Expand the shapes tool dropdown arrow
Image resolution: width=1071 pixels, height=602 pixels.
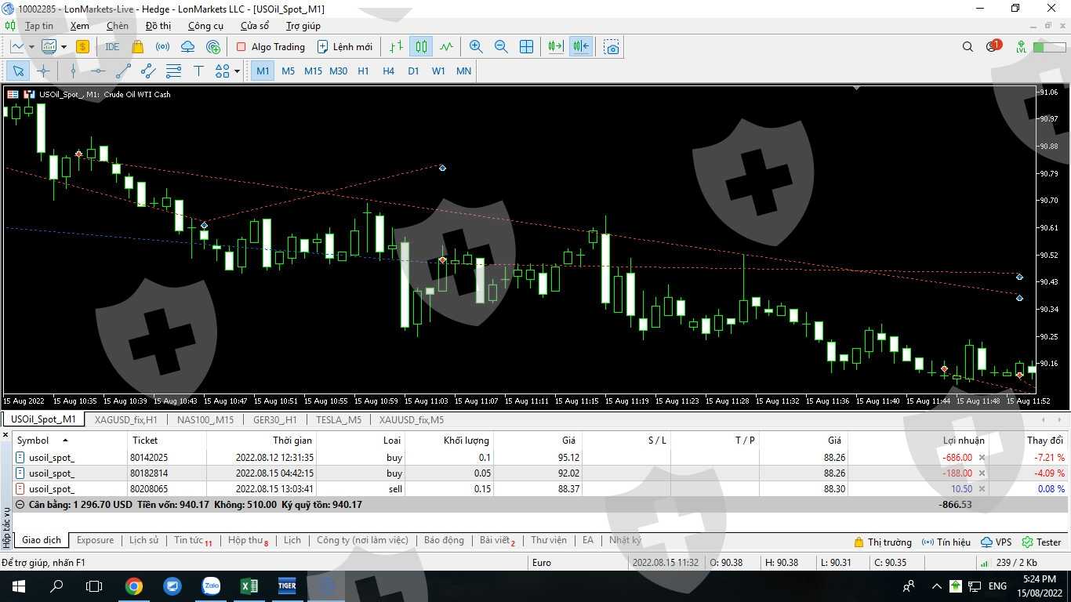(x=237, y=71)
